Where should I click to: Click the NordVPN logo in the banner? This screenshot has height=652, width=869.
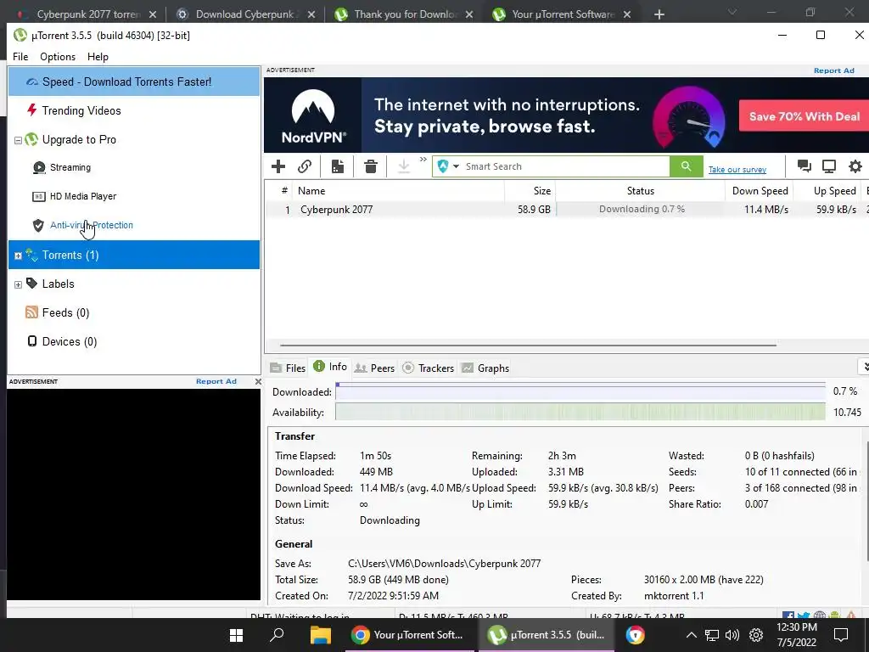pos(313,115)
